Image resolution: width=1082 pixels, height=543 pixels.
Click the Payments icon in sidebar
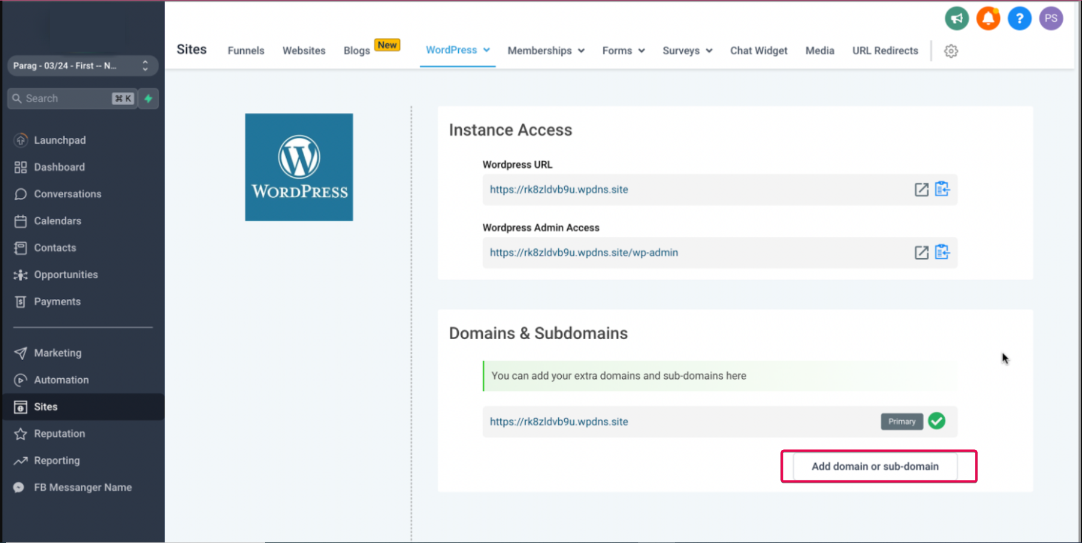[20, 301]
